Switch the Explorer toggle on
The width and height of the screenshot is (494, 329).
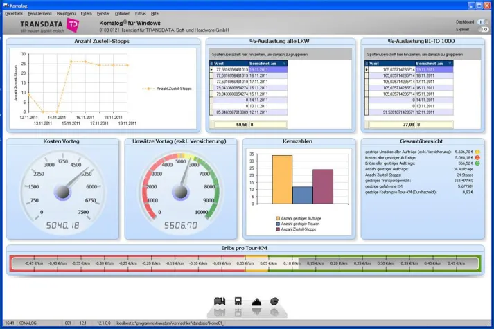click(x=484, y=29)
